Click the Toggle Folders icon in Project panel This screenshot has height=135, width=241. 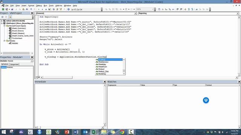coord(10,17)
